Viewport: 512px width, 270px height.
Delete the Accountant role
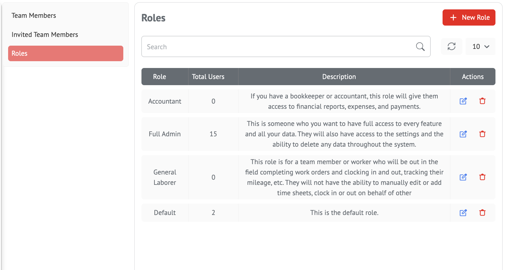click(x=482, y=101)
